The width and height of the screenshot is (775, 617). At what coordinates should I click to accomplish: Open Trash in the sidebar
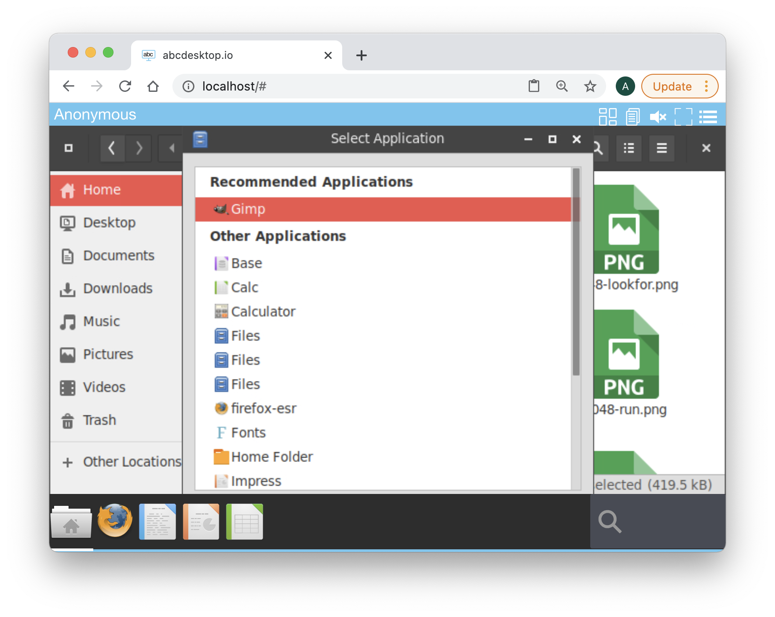click(x=116, y=421)
